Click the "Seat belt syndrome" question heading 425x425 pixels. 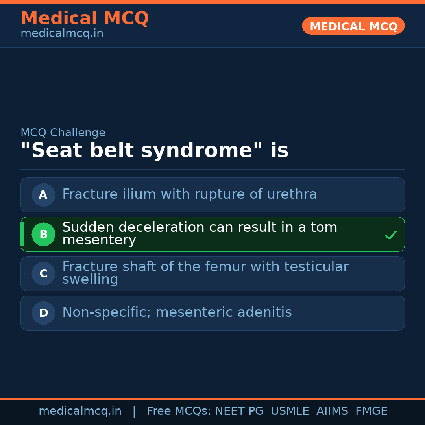point(154,151)
